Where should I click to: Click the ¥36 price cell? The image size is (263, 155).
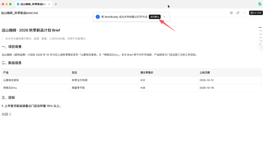point(168,88)
